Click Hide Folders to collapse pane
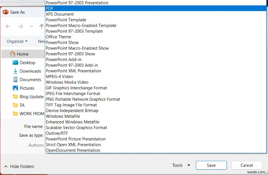 coord(22,166)
